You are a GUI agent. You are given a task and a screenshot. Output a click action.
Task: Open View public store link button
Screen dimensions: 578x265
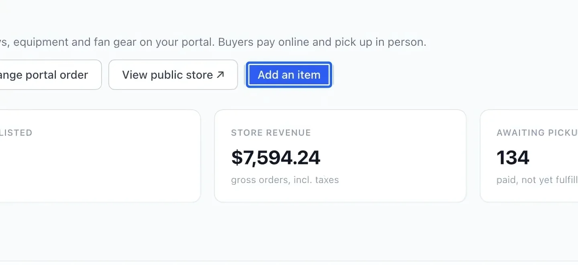click(173, 75)
